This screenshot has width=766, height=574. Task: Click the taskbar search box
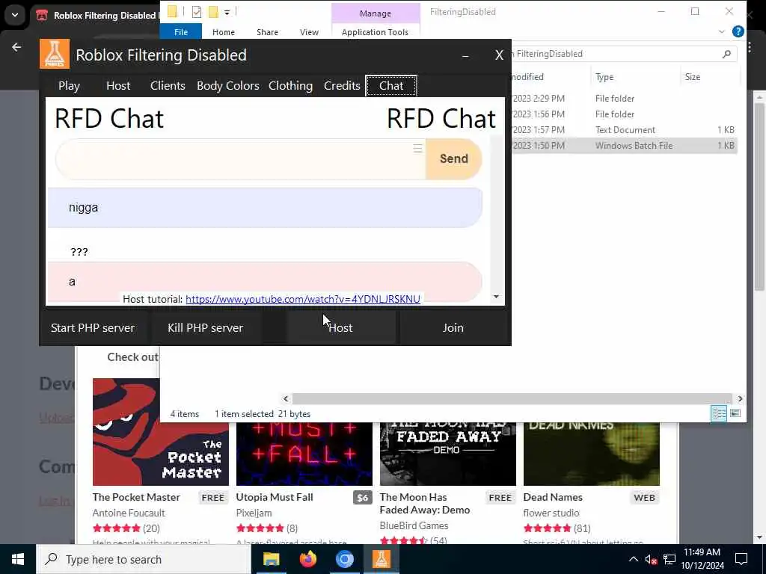[144, 559]
